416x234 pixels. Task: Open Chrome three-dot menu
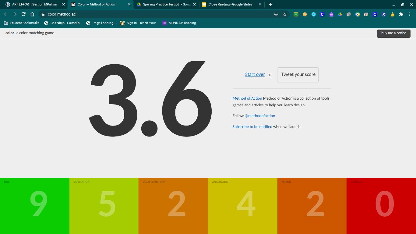(410, 14)
